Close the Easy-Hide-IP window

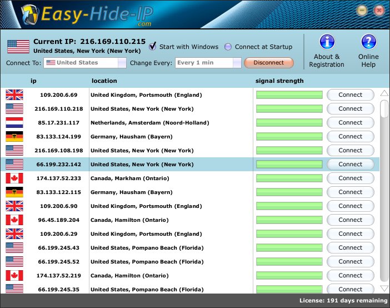tap(379, 11)
